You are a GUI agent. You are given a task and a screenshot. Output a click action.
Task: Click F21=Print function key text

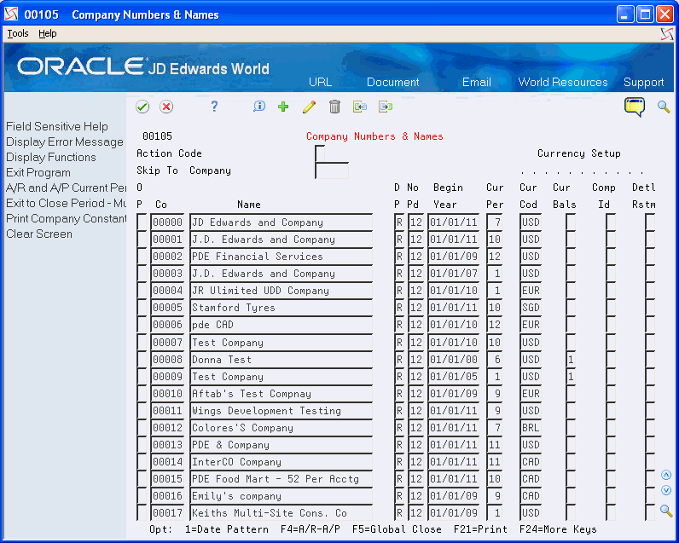pos(480,529)
